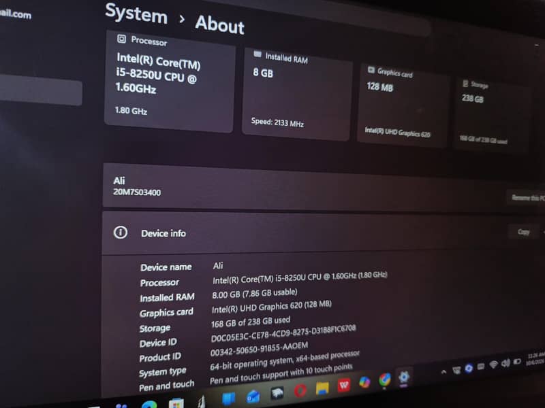Click the Storage card icon
Viewport: 545px width, 408px height.
click(465, 83)
